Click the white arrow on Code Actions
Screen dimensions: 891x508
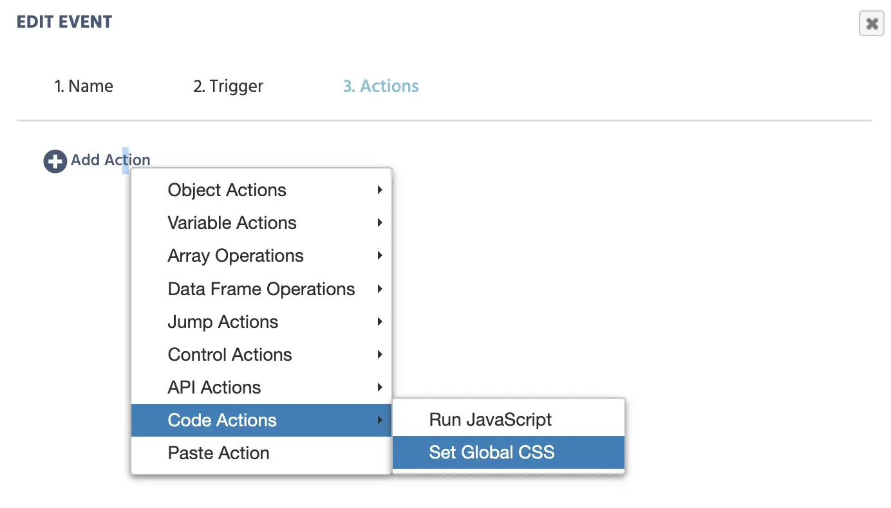(380, 421)
